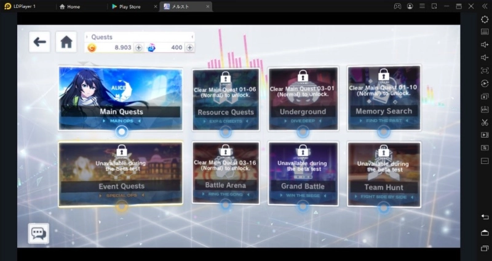Start the video recorder
Image resolution: width=492 pixels, height=261 pixels.
click(485, 135)
